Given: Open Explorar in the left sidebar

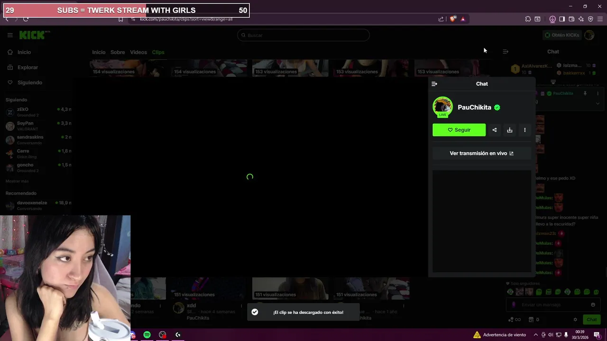Looking at the screenshot, I should click(22, 67).
